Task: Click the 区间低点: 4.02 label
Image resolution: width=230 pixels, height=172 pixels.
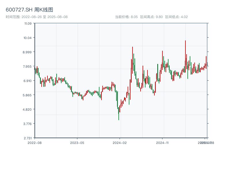Action: pyautogui.click(x=177, y=17)
